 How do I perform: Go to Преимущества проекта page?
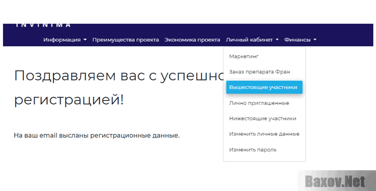125,40
